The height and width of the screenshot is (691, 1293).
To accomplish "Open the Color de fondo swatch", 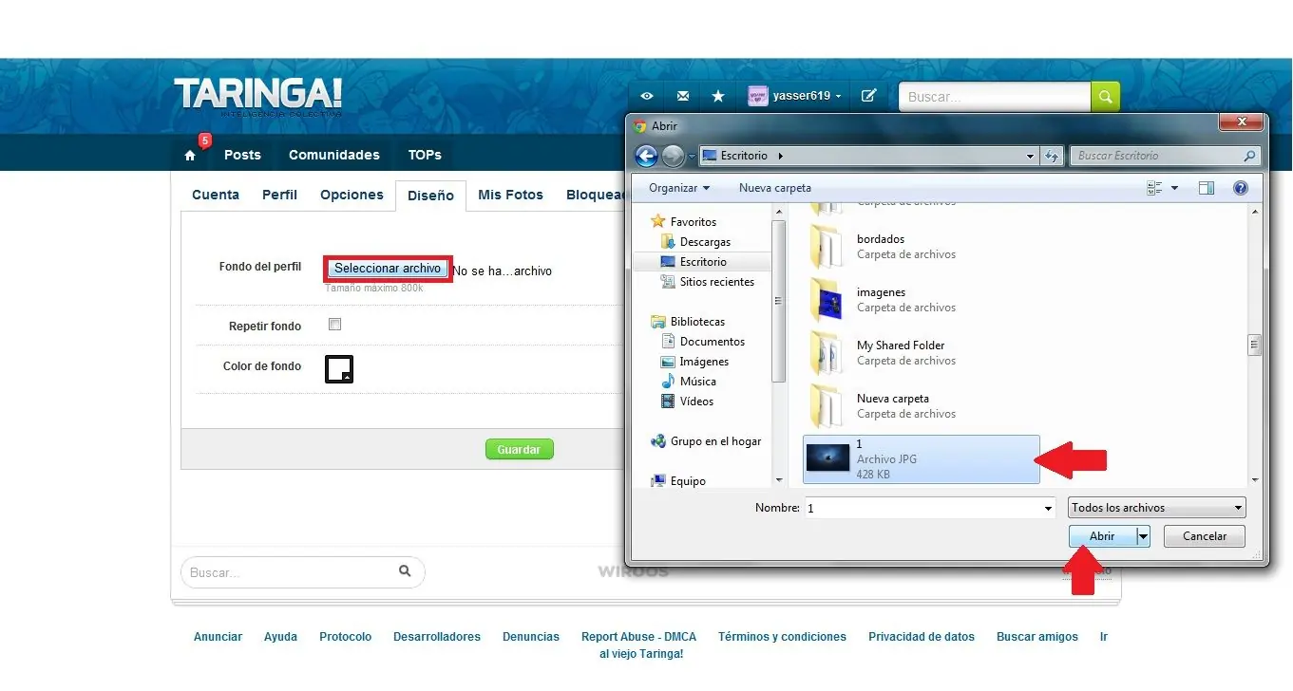I will 339,368.
